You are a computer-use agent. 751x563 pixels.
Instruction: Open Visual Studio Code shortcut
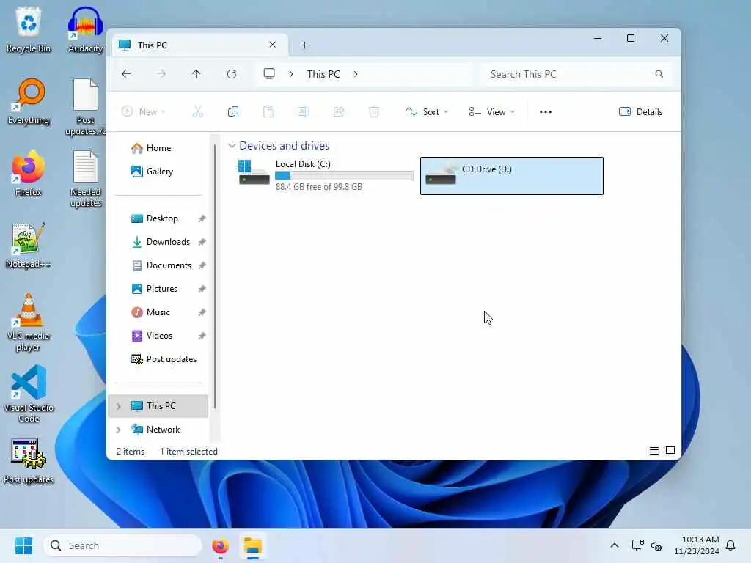tap(29, 394)
